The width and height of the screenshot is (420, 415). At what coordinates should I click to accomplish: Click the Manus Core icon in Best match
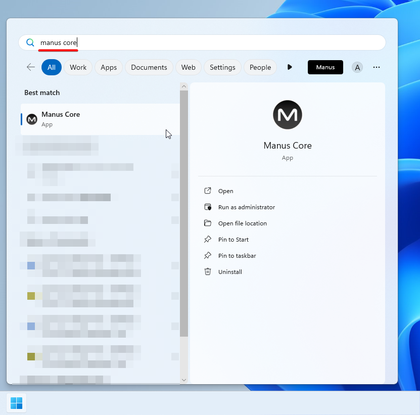pyautogui.click(x=32, y=119)
